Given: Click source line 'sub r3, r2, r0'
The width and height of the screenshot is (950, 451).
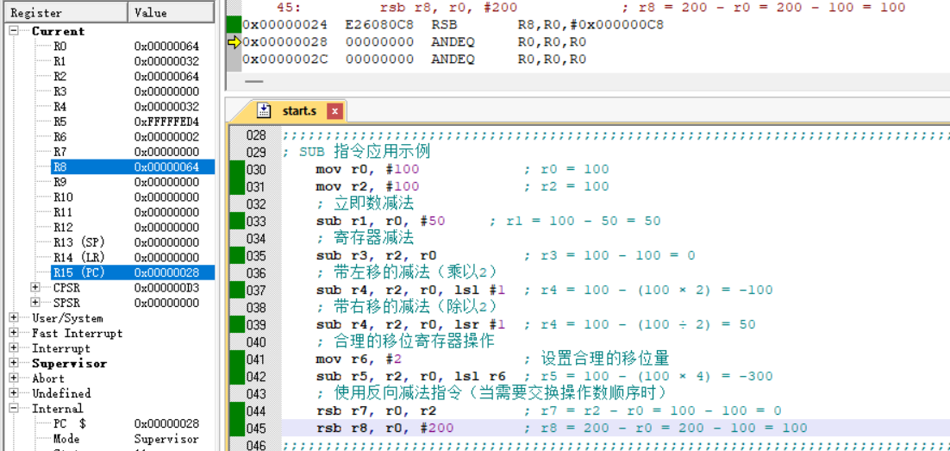Looking at the screenshot, I should tap(376, 255).
